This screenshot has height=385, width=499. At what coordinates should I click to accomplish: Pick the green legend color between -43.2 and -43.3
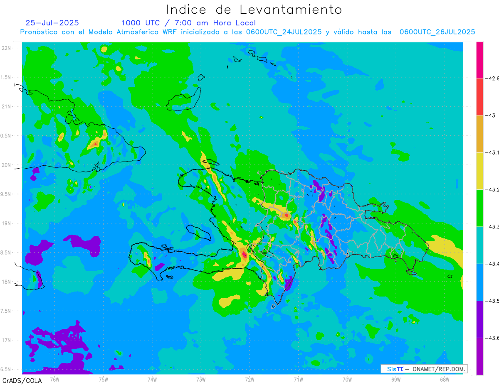coord(479,208)
